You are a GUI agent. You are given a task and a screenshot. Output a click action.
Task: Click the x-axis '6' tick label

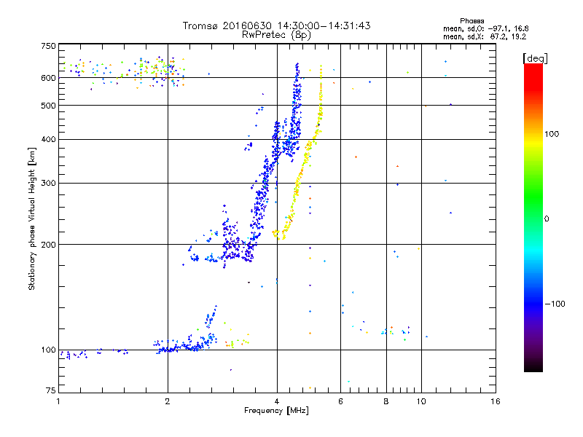click(x=340, y=401)
